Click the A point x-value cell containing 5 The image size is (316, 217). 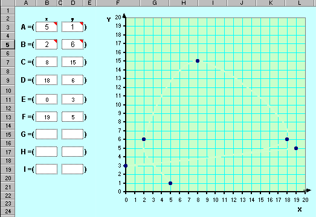(x=47, y=27)
